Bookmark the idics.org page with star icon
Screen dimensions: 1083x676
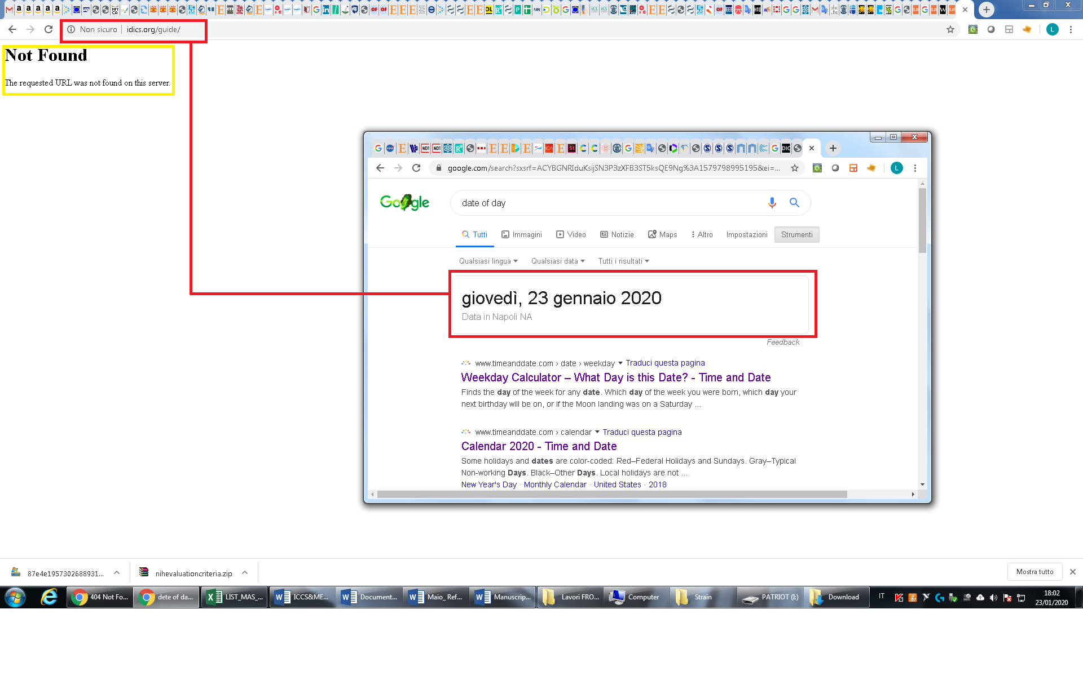coord(950,29)
